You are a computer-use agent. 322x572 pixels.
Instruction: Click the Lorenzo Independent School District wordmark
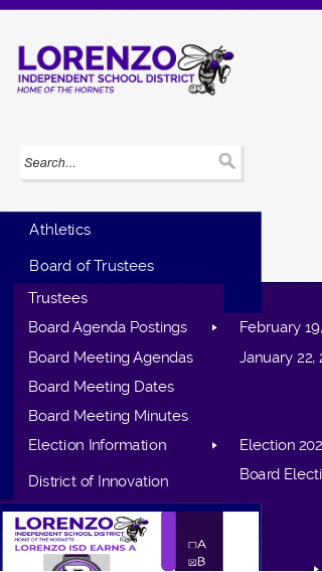[102, 69]
